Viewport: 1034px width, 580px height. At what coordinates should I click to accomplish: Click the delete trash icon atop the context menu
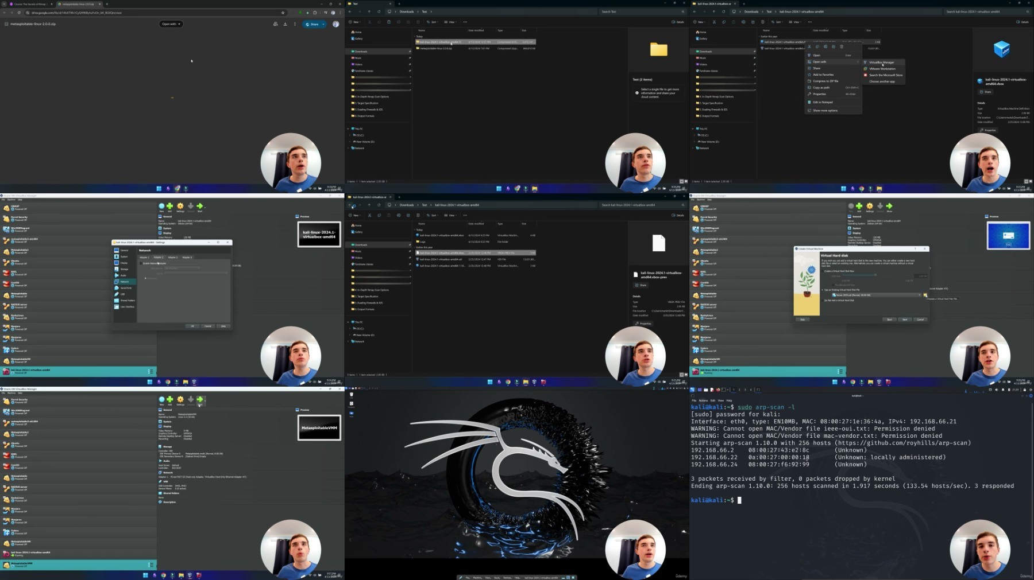pyautogui.click(x=842, y=47)
